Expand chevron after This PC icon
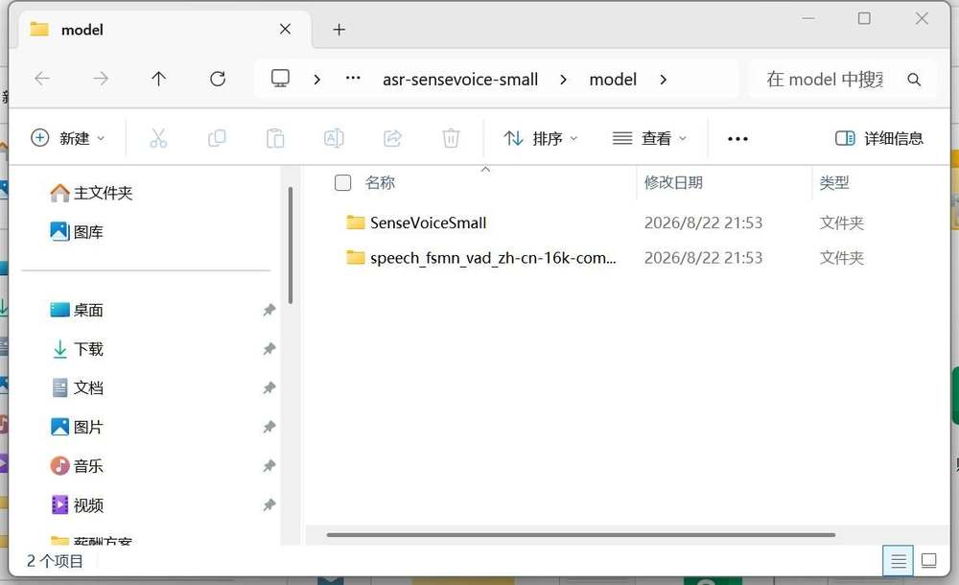This screenshot has height=585, width=959. pos(316,80)
